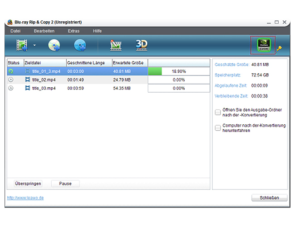
Task: Open the 3D settings icon
Action: point(142,45)
